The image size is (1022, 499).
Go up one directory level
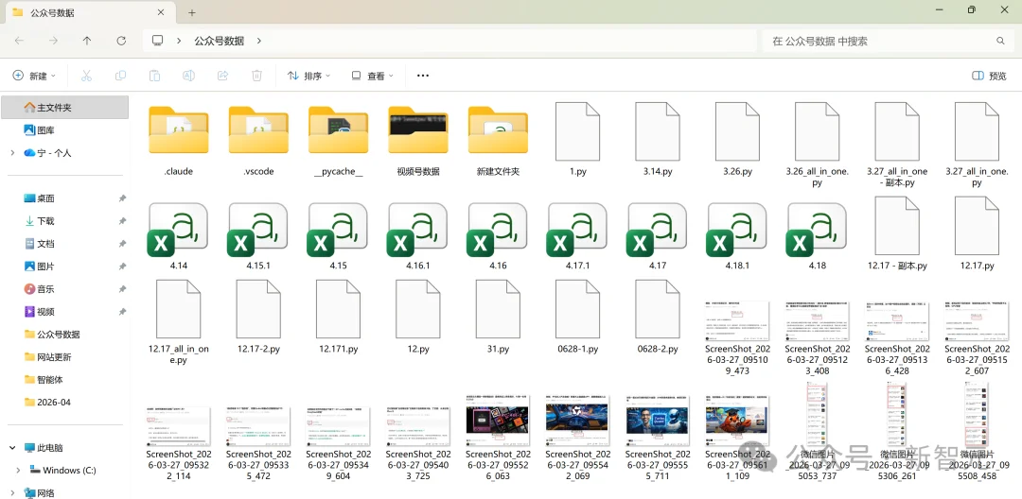tap(87, 41)
